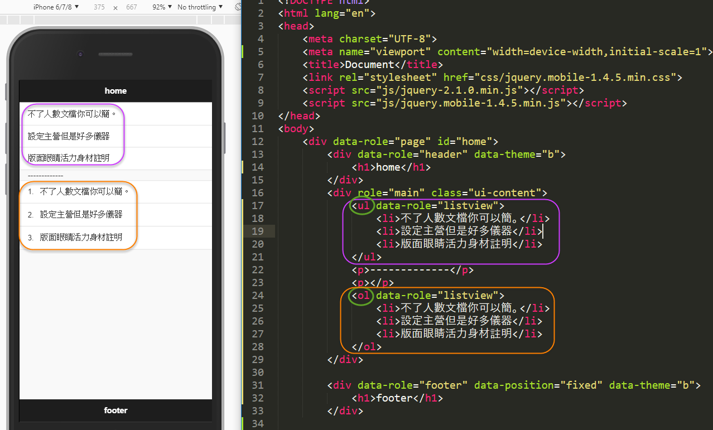The width and height of the screenshot is (713, 430).
Task: Click the circled ul tag on line 17
Action: coord(363,206)
